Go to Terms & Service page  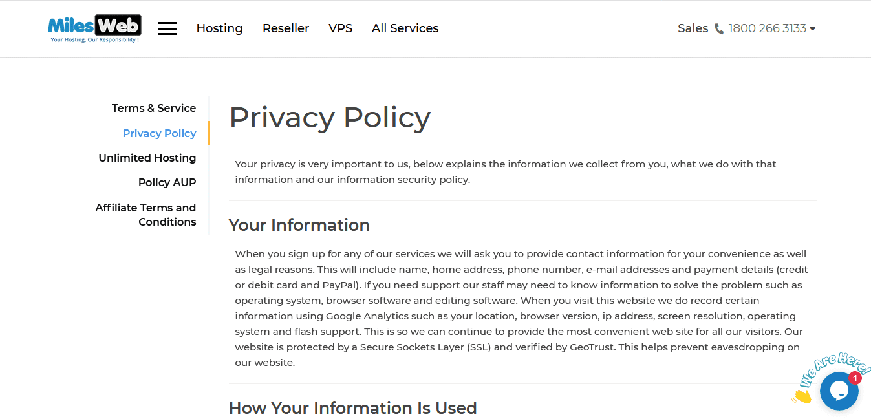[154, 108]
